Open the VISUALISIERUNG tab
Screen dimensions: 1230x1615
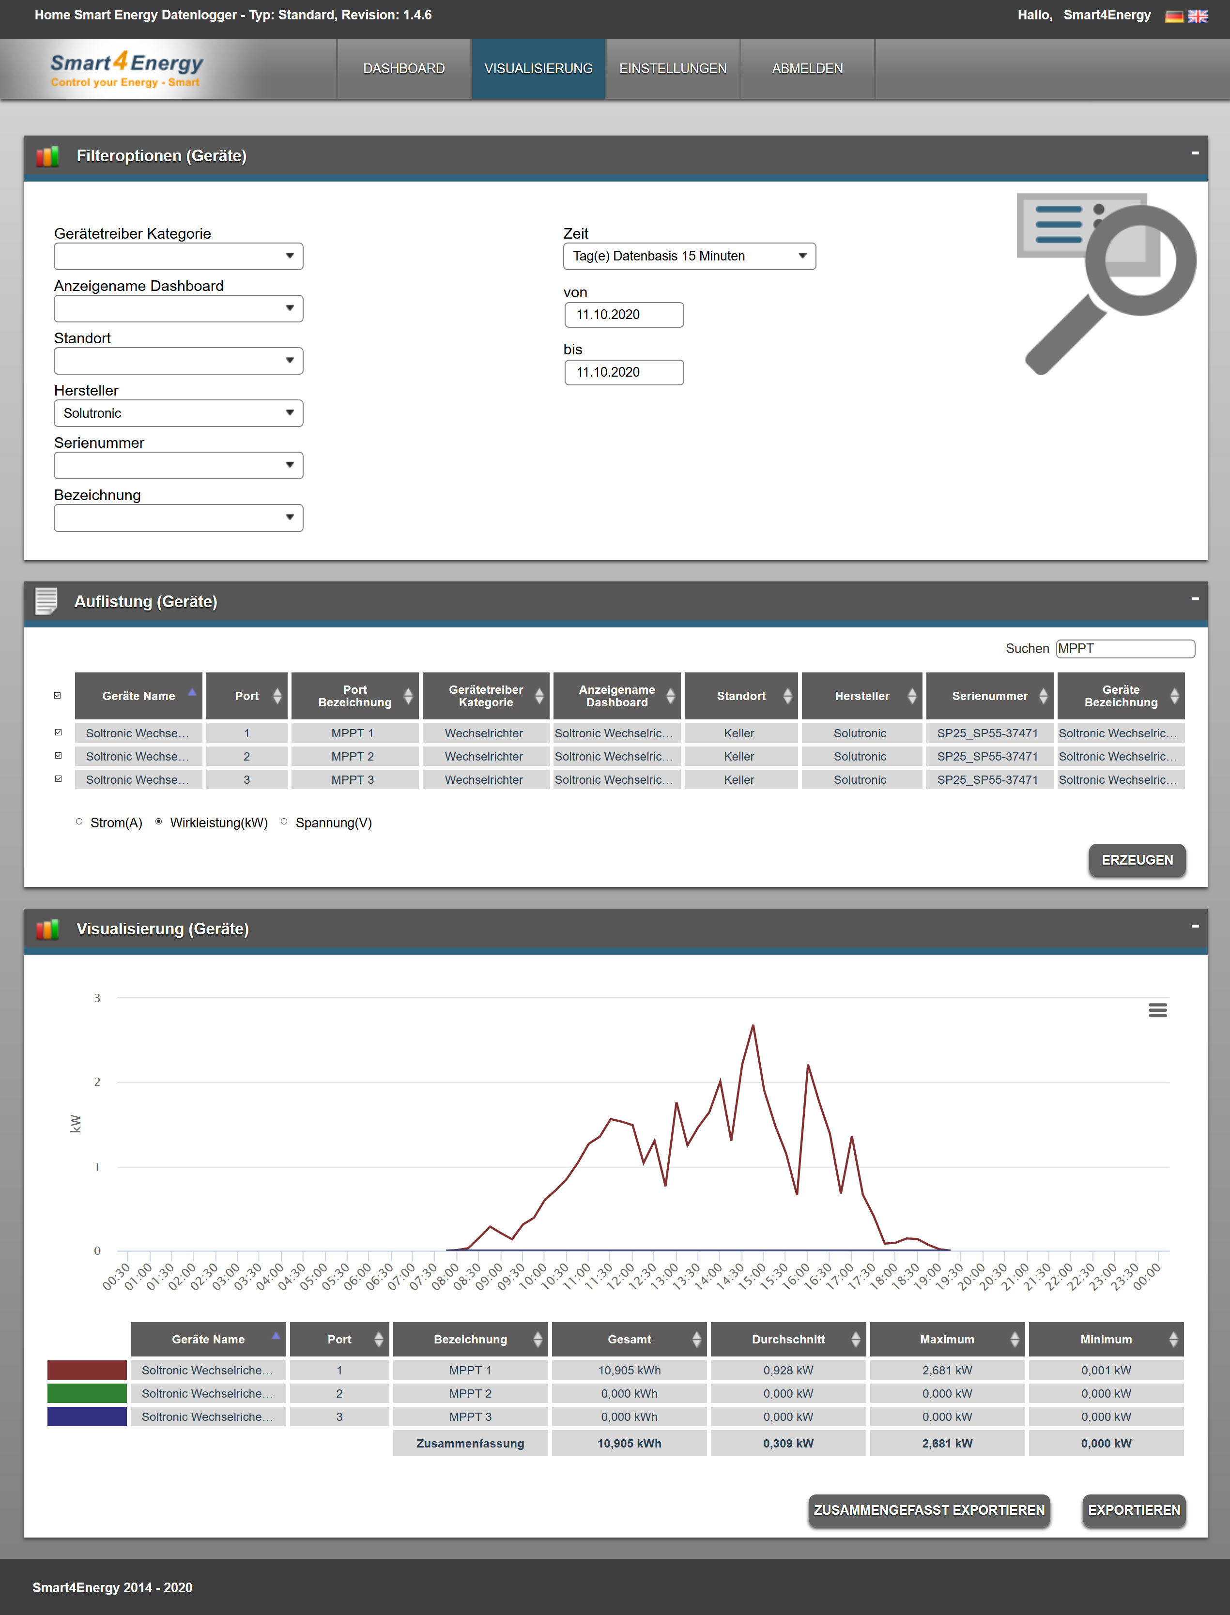click(538, 69)
